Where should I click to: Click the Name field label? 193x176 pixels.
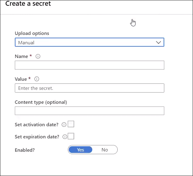pyautogui.click(x=21, y=56)
